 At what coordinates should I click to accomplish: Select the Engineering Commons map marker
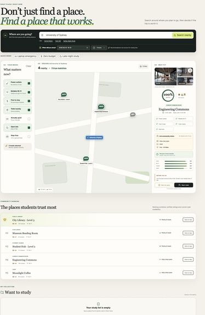click(101, 107)
